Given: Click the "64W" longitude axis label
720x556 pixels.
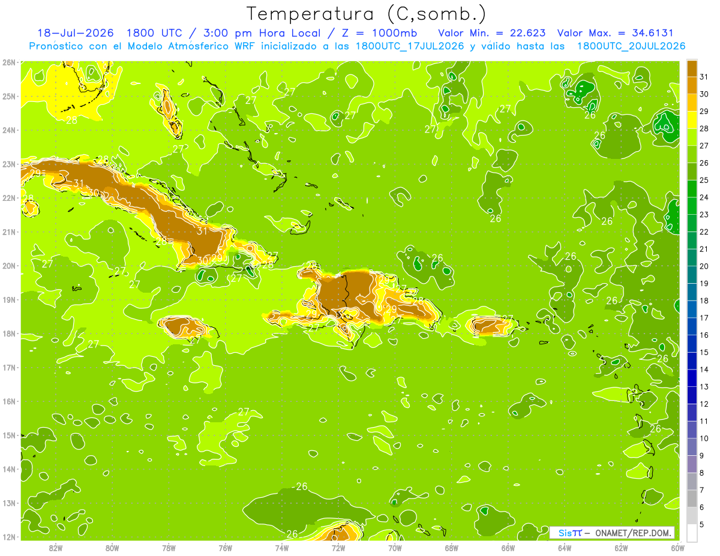Looking at the screenshot, I should 565,548.
